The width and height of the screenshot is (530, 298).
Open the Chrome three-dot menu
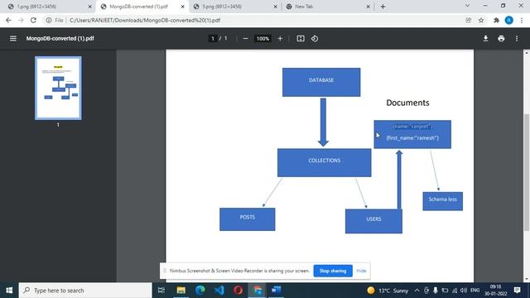coord(522,20)
